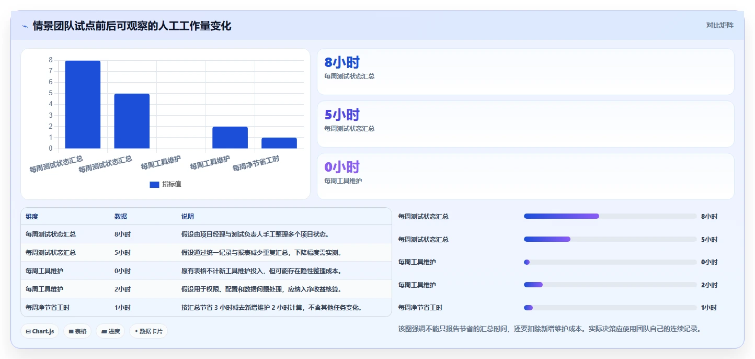Toggle the 指标值 legend label in chart

coord(171,184)
